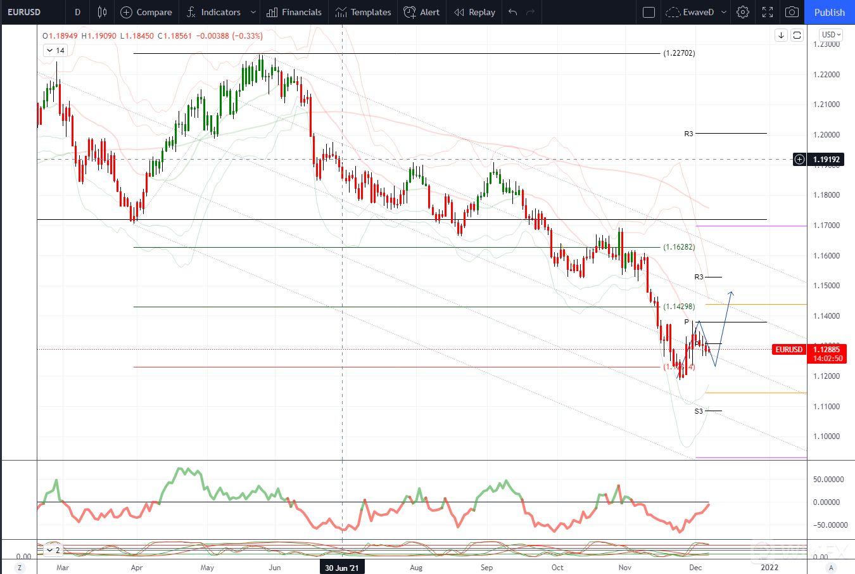
Task: Click the Compare button
Action: [x=146, y=12]
